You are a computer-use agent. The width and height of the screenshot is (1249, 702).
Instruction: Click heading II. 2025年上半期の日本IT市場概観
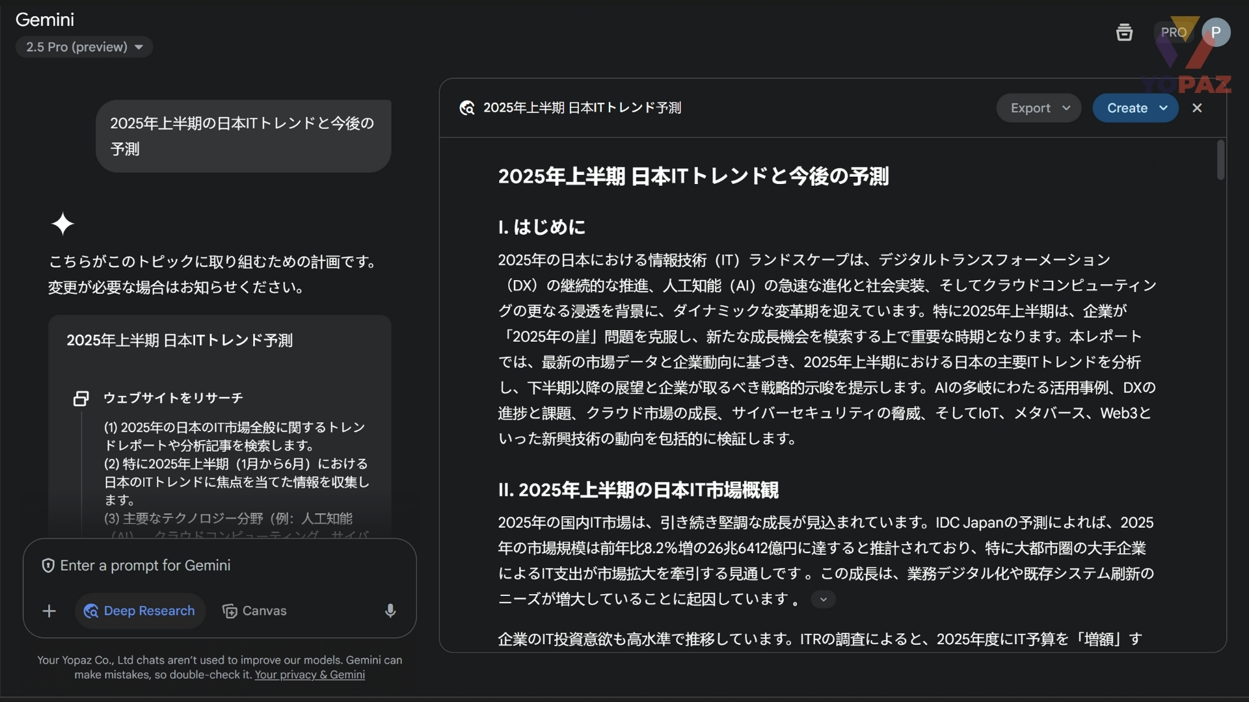click(638, 490)
